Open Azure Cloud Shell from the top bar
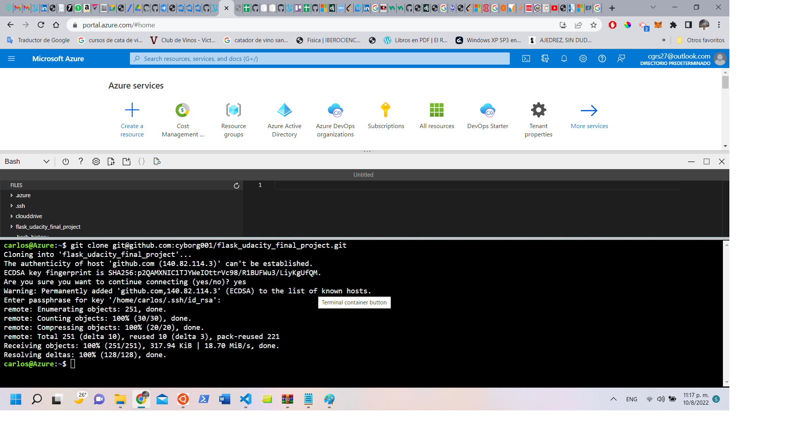Screen dimensions: 797x437 tap(526, 59)
